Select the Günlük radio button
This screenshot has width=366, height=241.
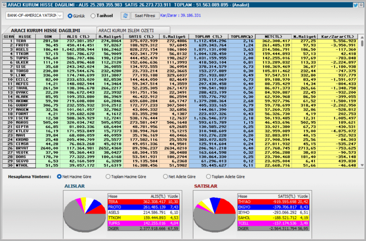70,16
